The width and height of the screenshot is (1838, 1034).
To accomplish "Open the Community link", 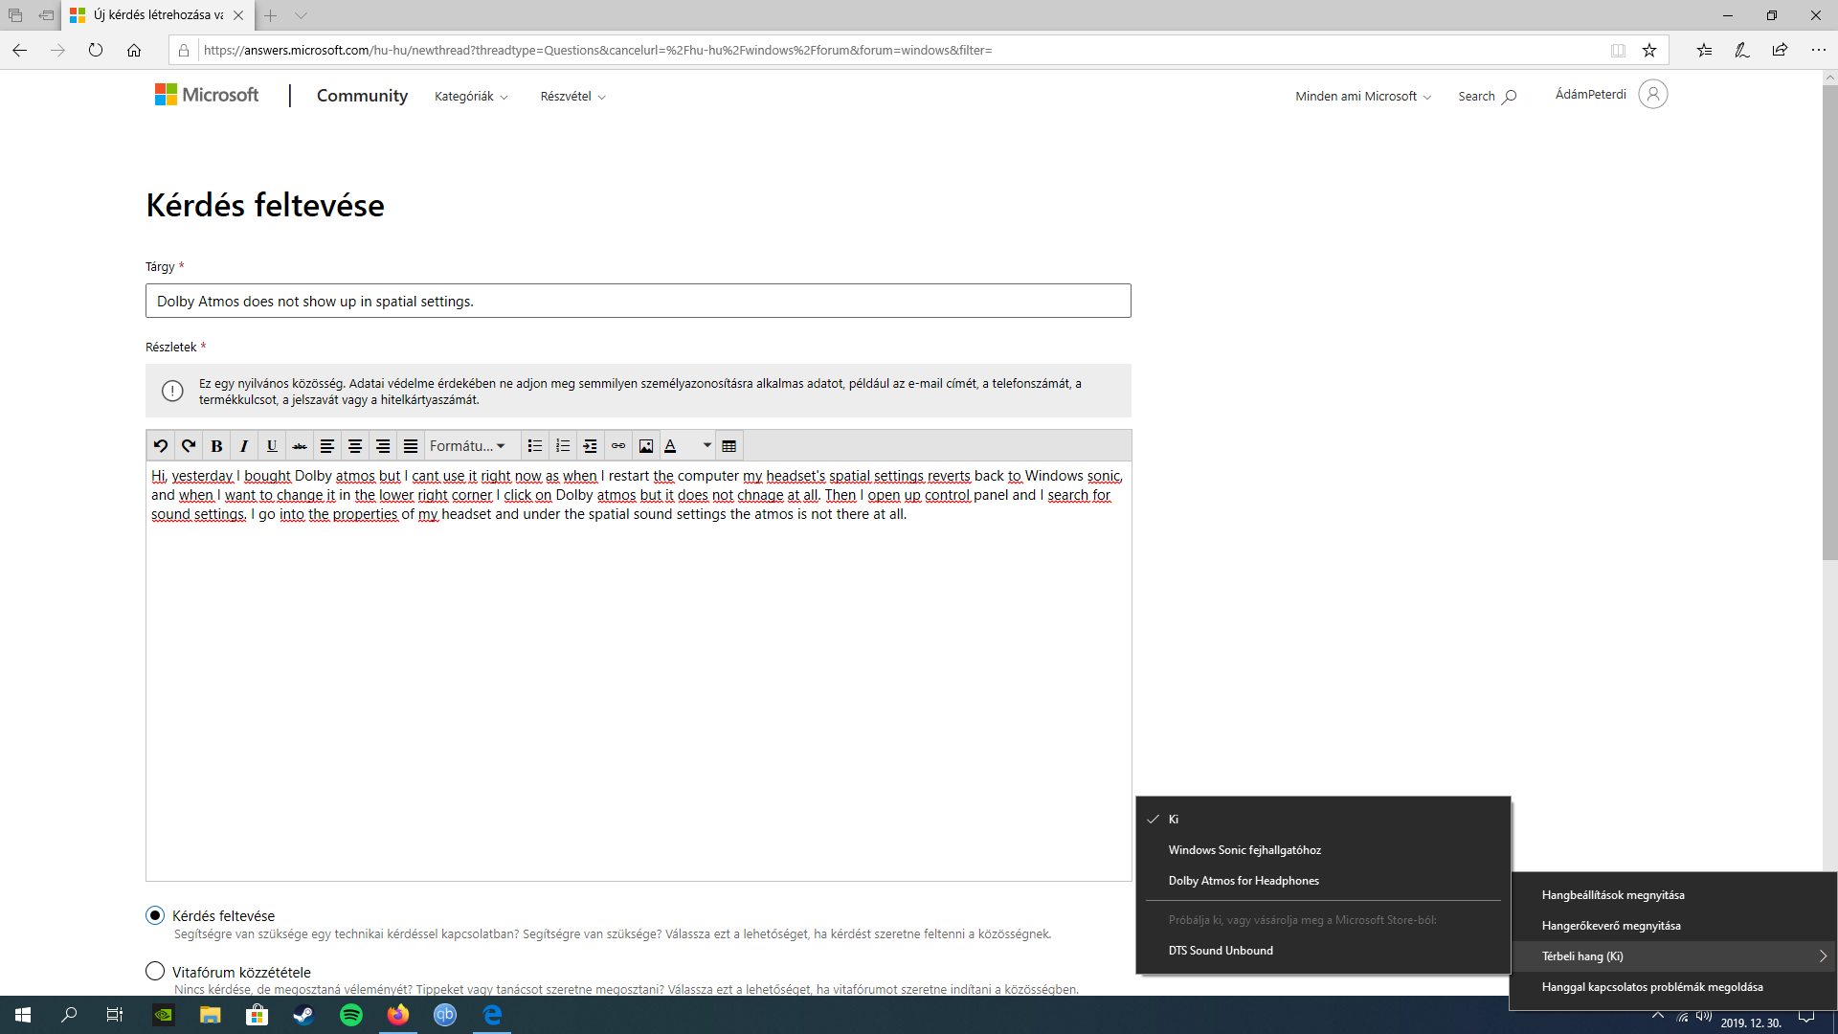I will tap(362, 95).
